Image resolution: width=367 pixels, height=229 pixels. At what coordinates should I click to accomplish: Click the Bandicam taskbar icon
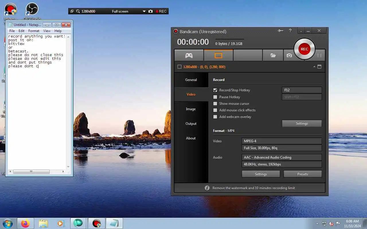pyautogui.click(x=97, y=223)
